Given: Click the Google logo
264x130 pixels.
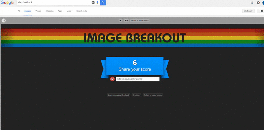Looking at the screenshot, I should coord(7,3).
